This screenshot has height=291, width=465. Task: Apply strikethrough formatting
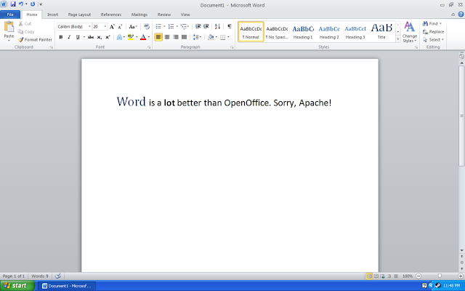91,37
